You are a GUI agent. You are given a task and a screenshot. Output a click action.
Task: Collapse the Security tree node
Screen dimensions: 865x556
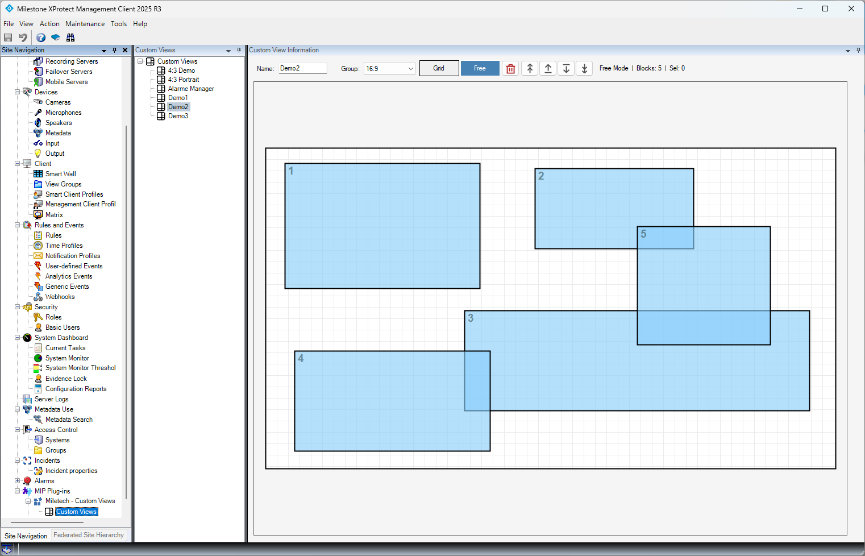[x=17, y=307]
